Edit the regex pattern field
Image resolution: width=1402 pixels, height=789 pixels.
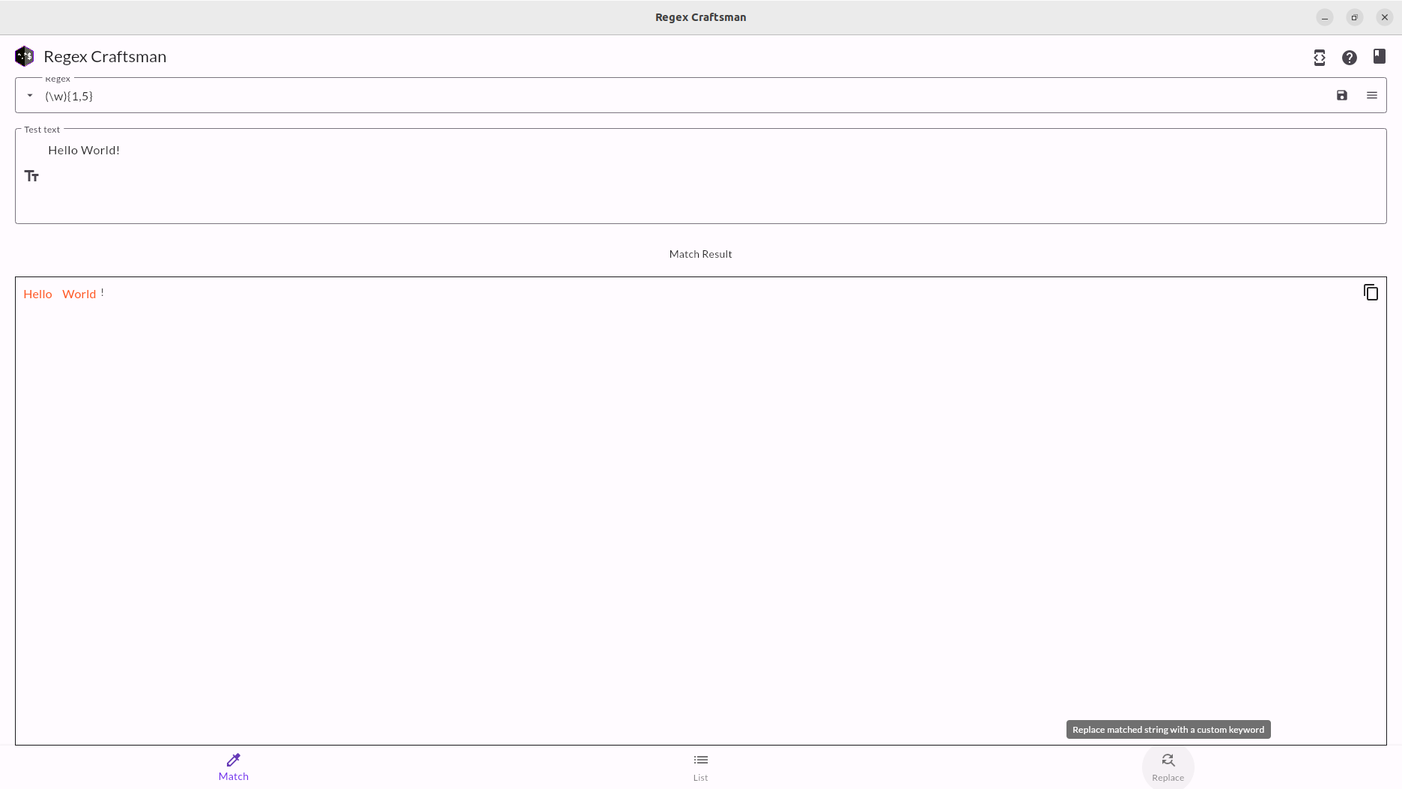(300, 95)
